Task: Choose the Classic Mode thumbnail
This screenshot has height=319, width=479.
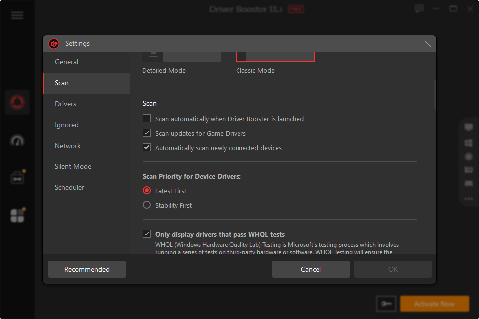Action: click(x=275, y=57)
